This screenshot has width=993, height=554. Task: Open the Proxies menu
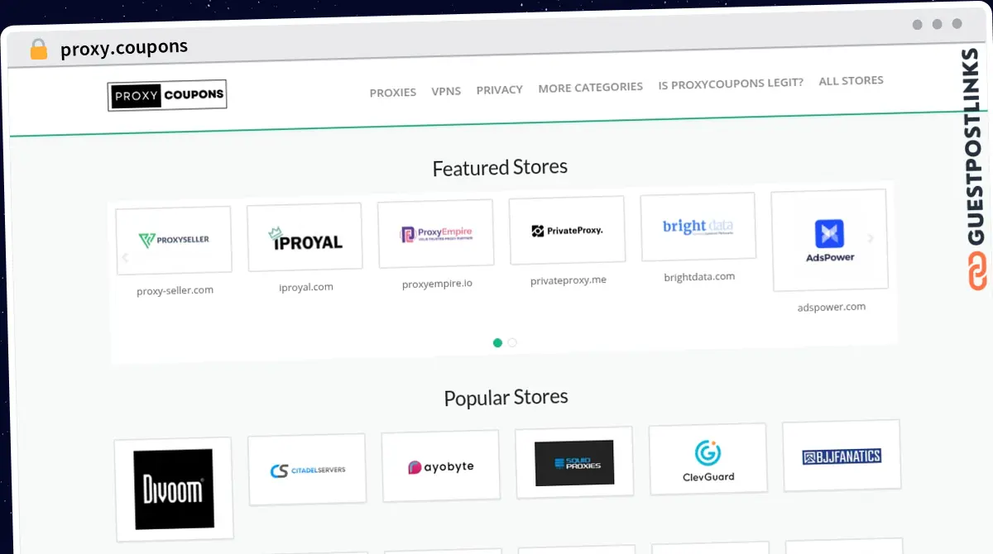click(x=392, y=93)
